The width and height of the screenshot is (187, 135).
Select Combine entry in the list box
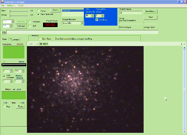pyautogui.click(x=73, y=11)
